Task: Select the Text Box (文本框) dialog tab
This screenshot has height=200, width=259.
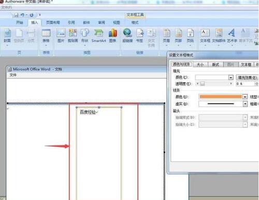Action: pyautogui.click(x=246, y=65)
